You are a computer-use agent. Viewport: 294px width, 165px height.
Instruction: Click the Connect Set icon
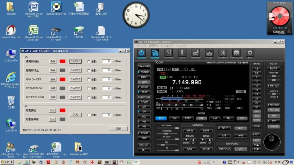[x=236, y=53]
